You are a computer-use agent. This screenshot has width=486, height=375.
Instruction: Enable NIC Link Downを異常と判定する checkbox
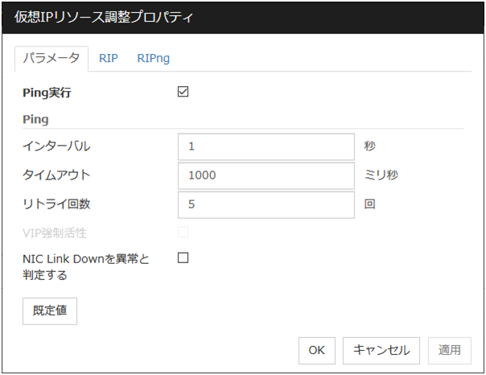[183, 258]
